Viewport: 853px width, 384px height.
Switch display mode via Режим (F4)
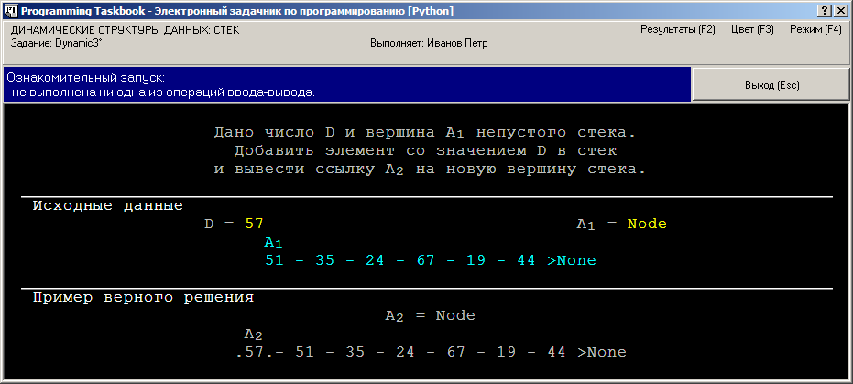pos(815,29)
